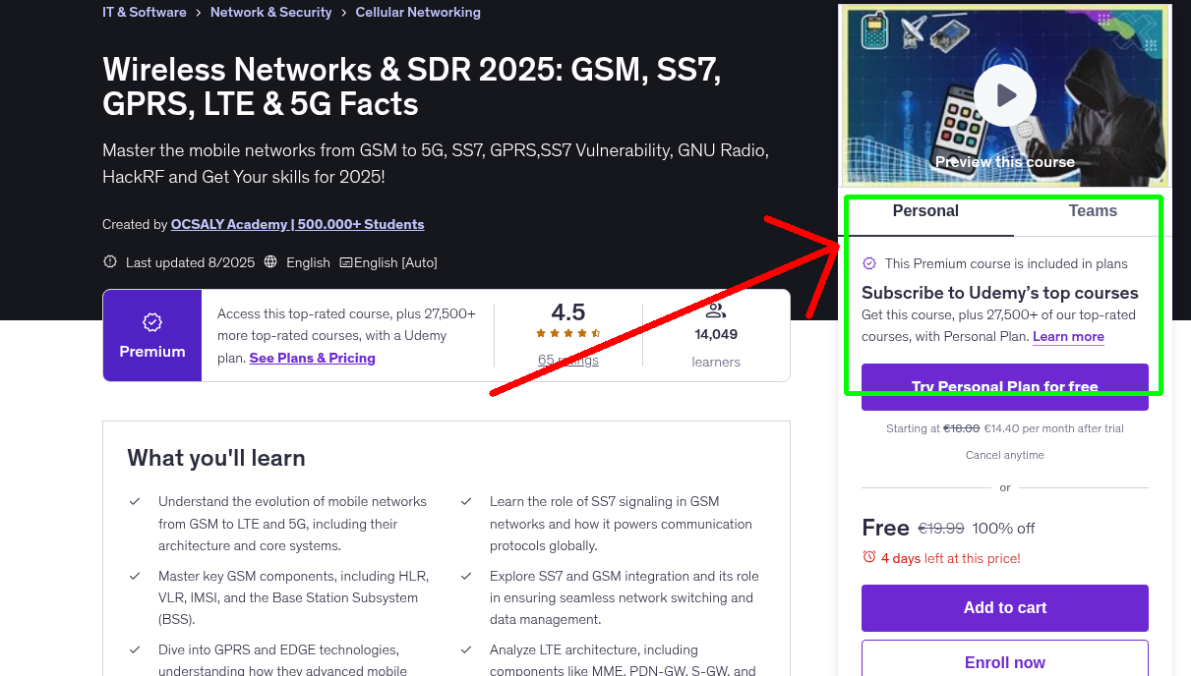
Task: Open OCSALY Academy instructor profile
Action: 297,224
